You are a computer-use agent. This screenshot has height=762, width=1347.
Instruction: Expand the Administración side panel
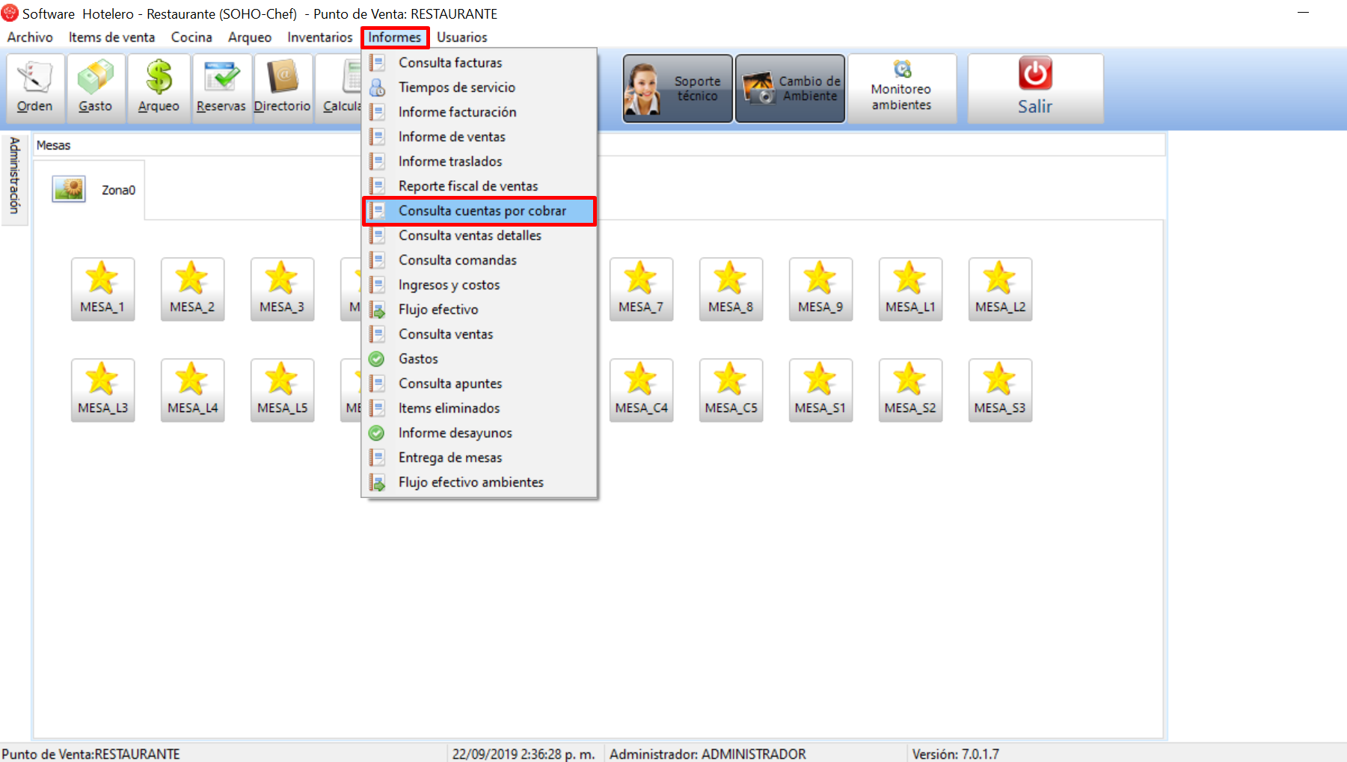click(x=14, y=176)
